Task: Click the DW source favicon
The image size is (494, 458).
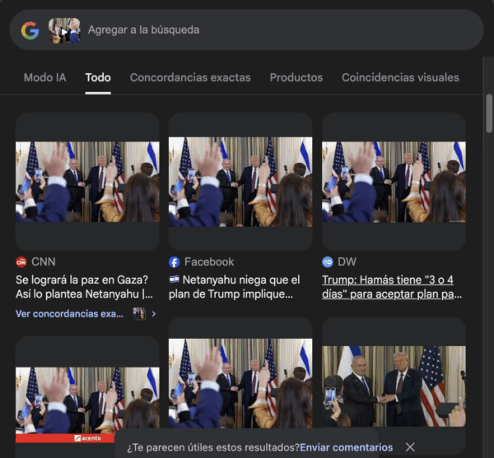Action: [x=328, y=261]
